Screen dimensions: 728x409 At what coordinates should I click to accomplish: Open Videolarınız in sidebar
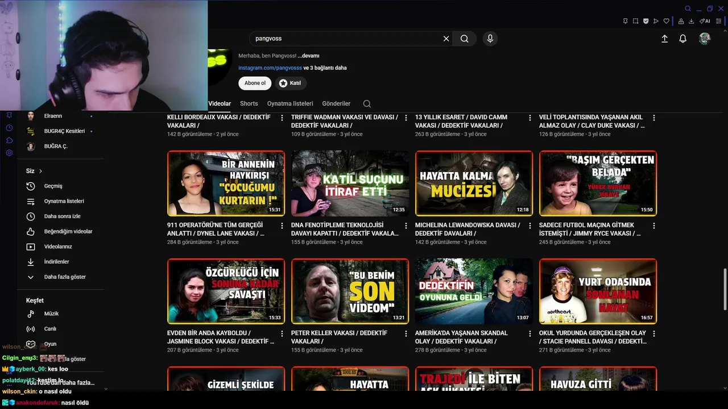(58, 247)
